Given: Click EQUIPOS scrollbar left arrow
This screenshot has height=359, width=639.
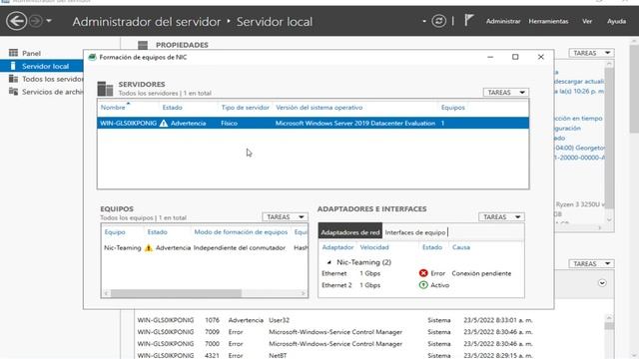Looking at the screenshot, I should (106, 293).
